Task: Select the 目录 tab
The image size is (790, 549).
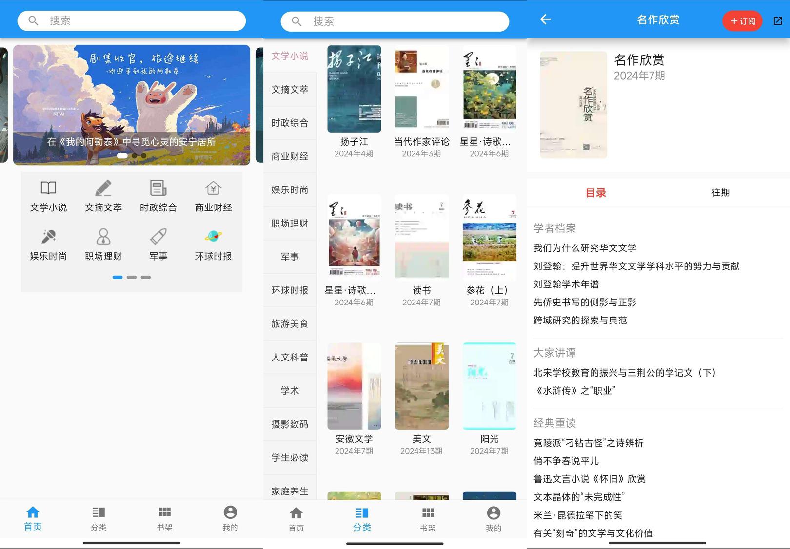Action: 595,193
